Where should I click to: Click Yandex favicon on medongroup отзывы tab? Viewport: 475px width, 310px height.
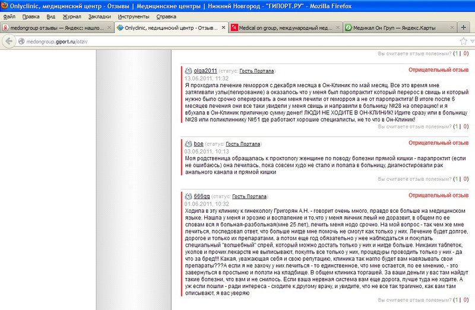pos(5,28)
